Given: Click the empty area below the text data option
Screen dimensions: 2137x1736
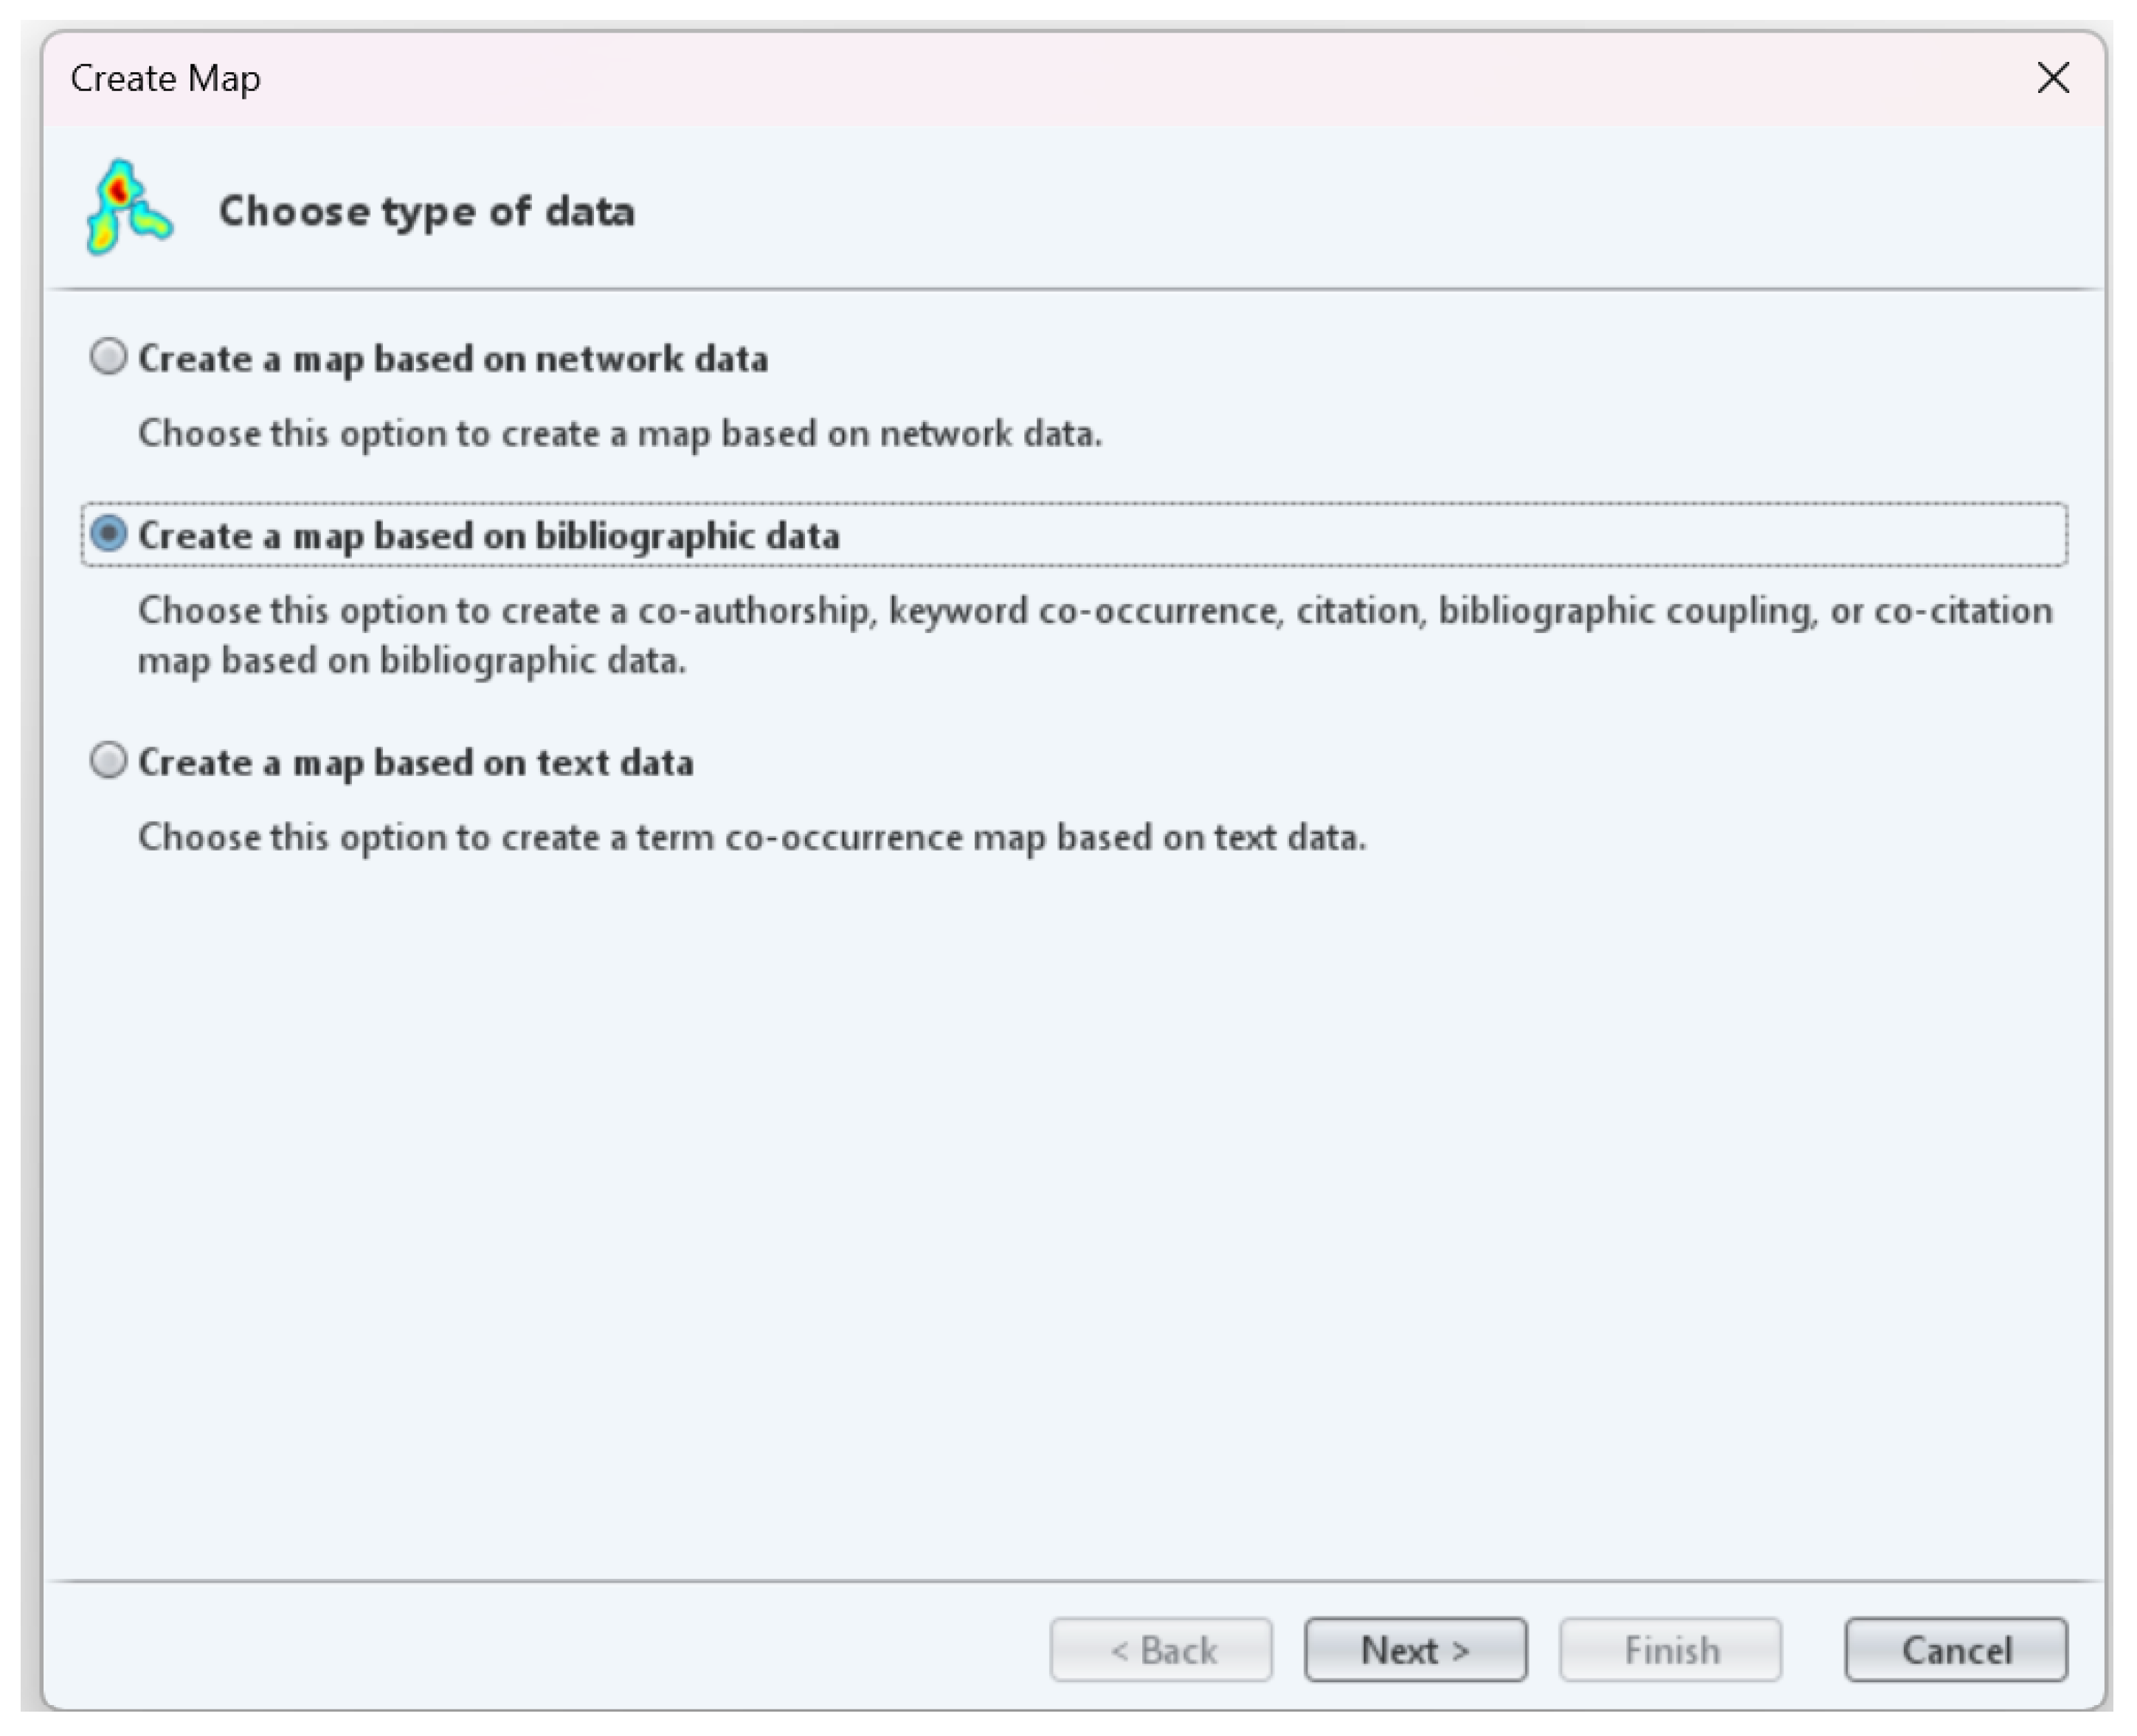Looking at the screenshot, I should click(x=1074, y=1200).
